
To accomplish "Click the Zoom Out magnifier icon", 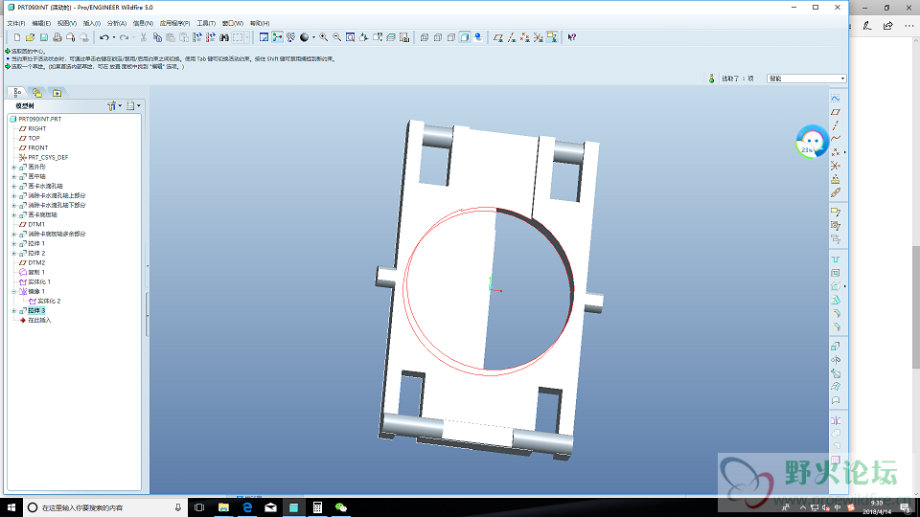I will point(336,37).
